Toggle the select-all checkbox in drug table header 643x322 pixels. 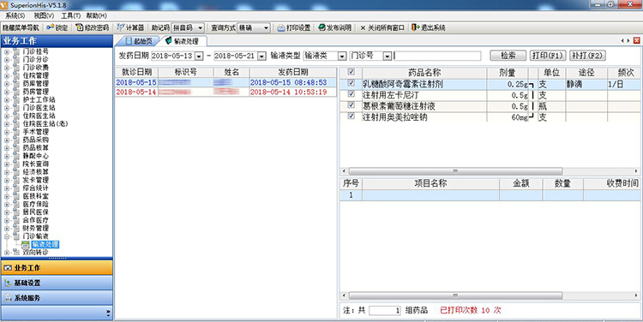point(351,72)
